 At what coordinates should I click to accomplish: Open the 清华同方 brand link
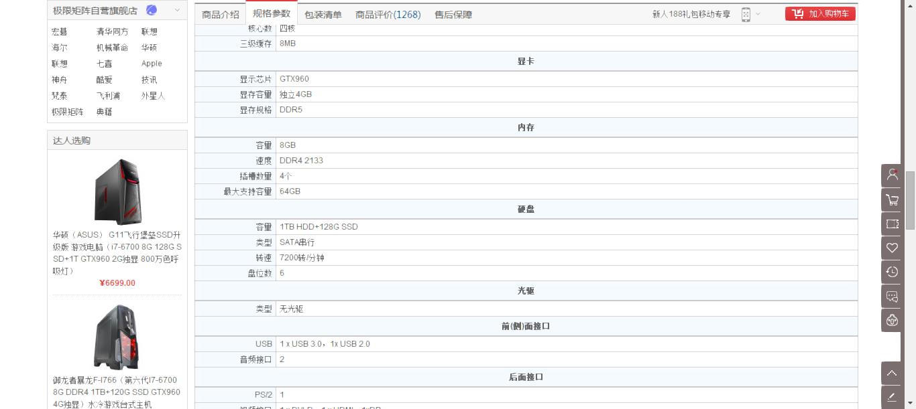pos(112,31)
